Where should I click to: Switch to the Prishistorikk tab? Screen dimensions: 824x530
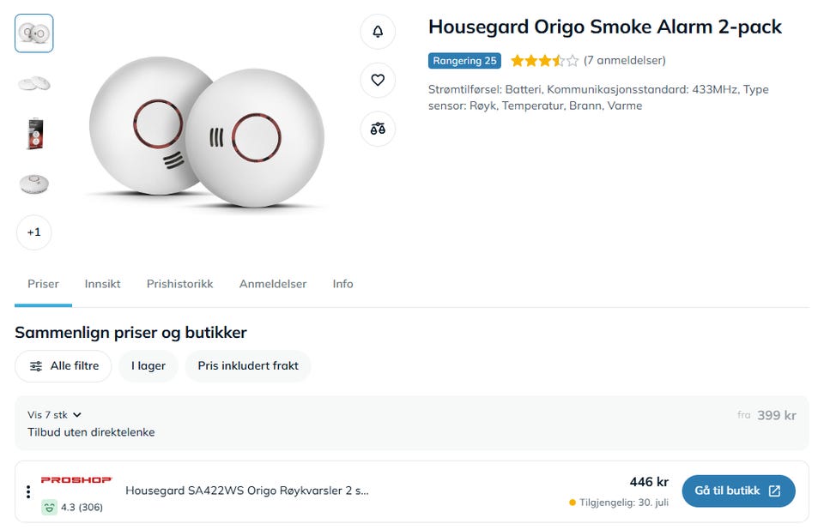[179, 284]
